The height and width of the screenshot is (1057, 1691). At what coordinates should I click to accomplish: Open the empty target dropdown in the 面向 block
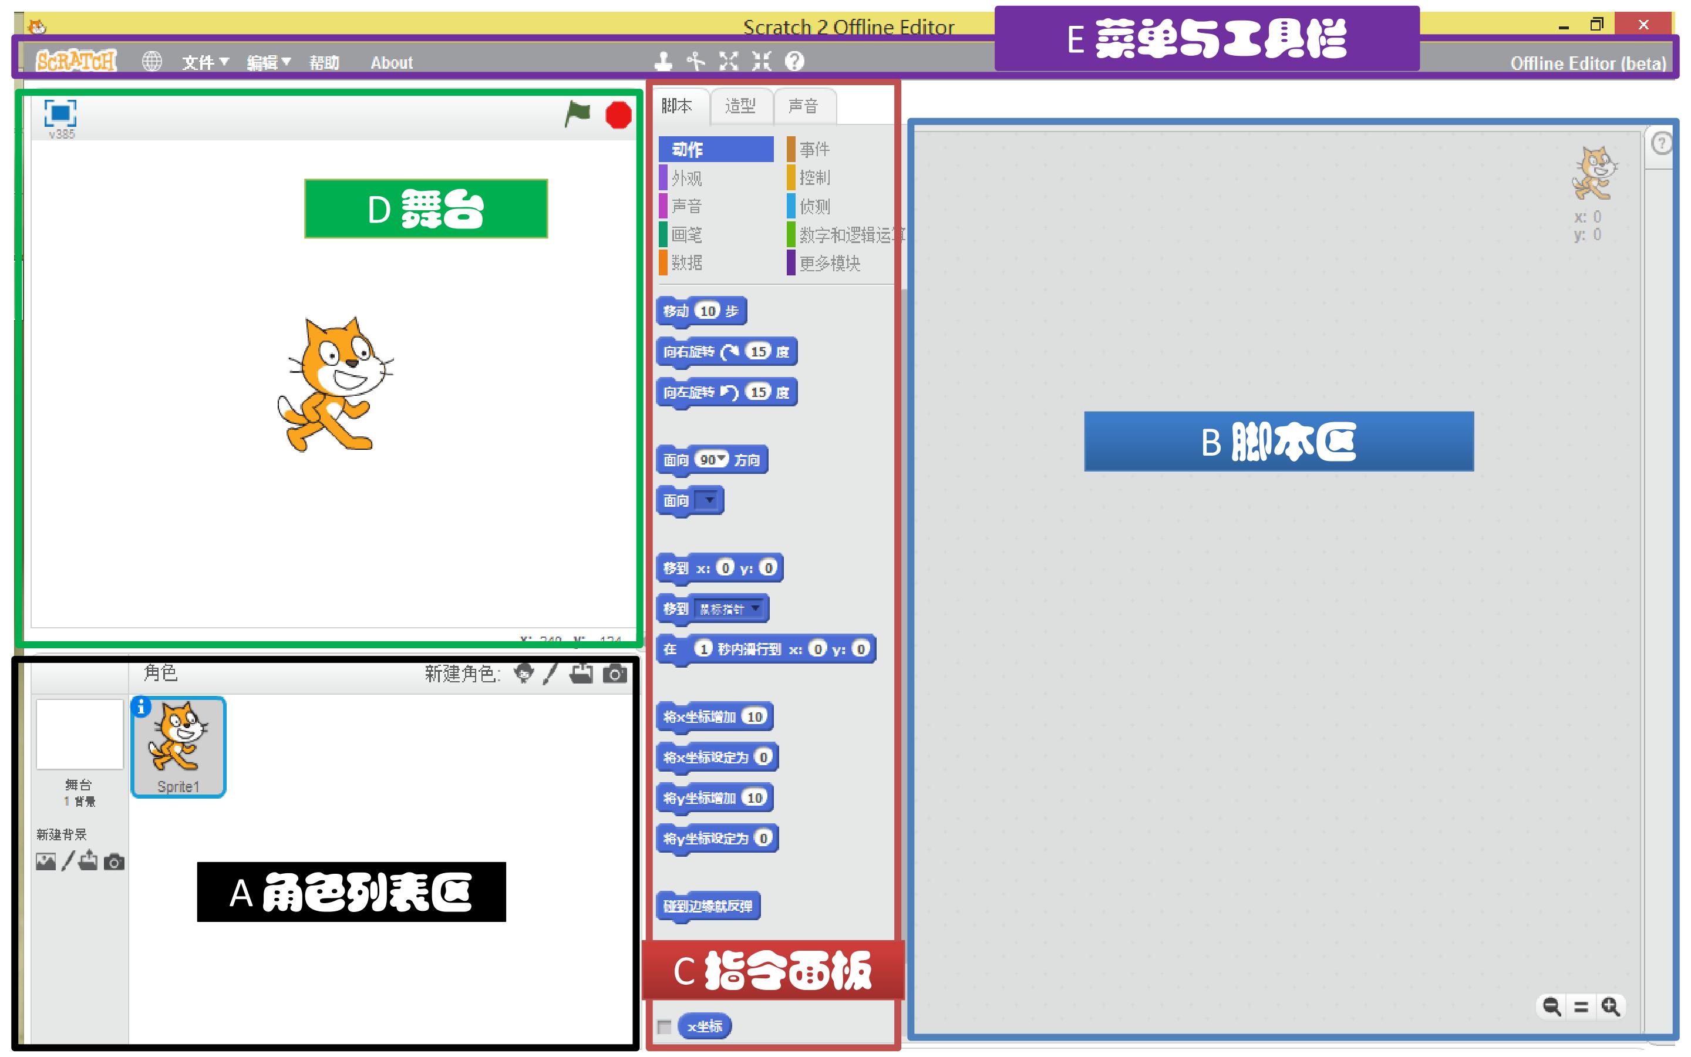tap(709, 500)
